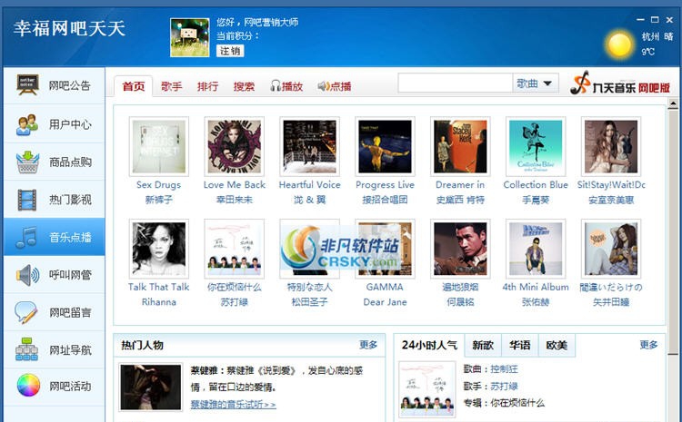
Task: Open the 排行 tab
Action: (x=207, y=86)
